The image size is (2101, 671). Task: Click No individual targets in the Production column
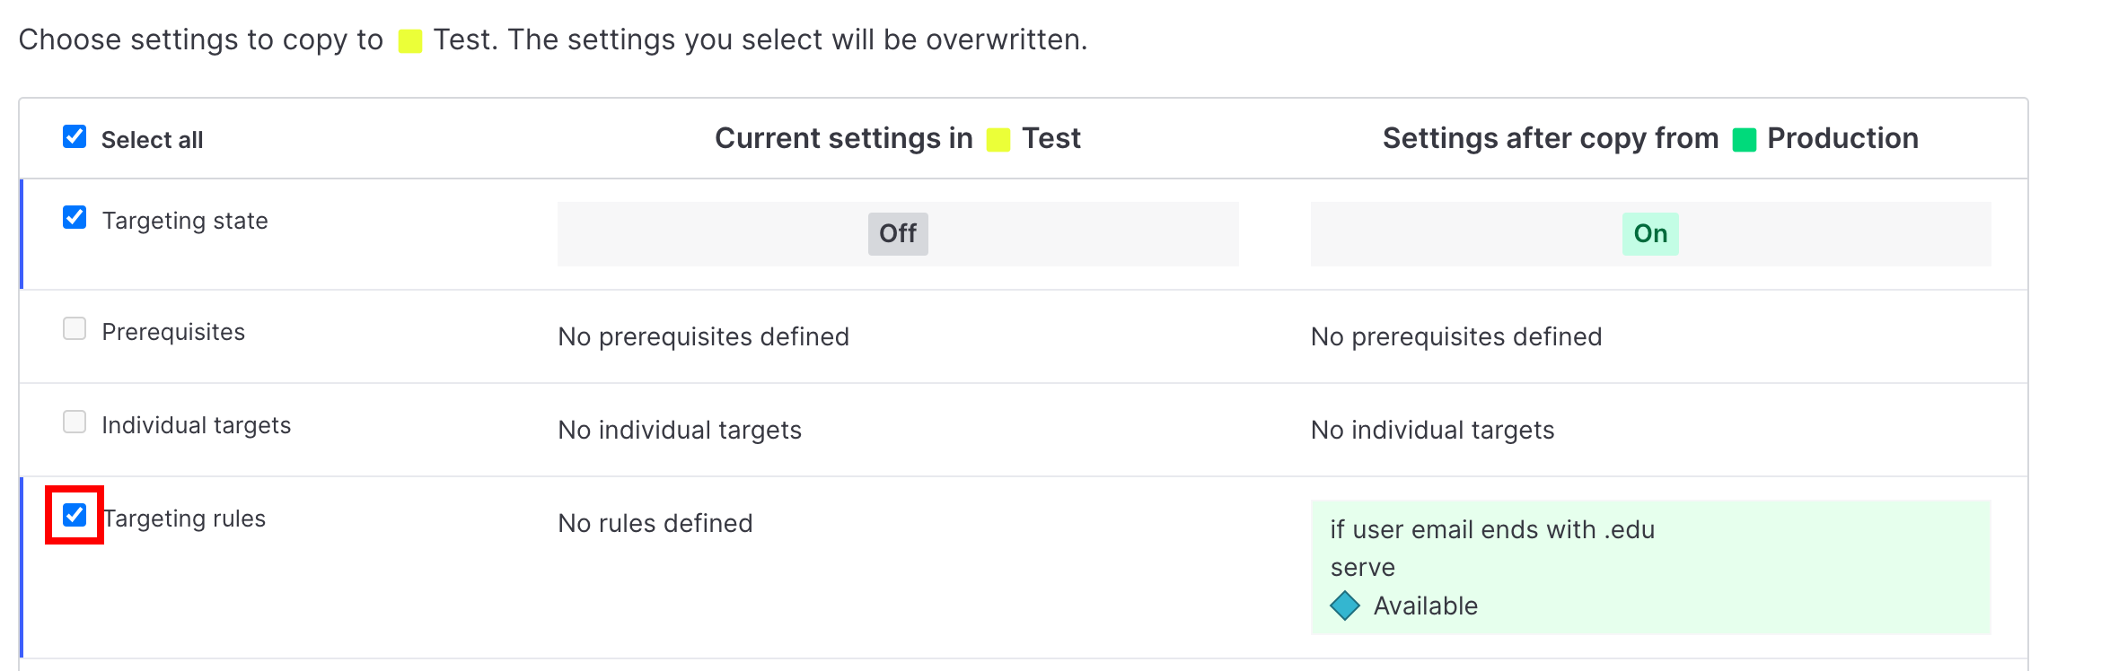click(1431, 430)
